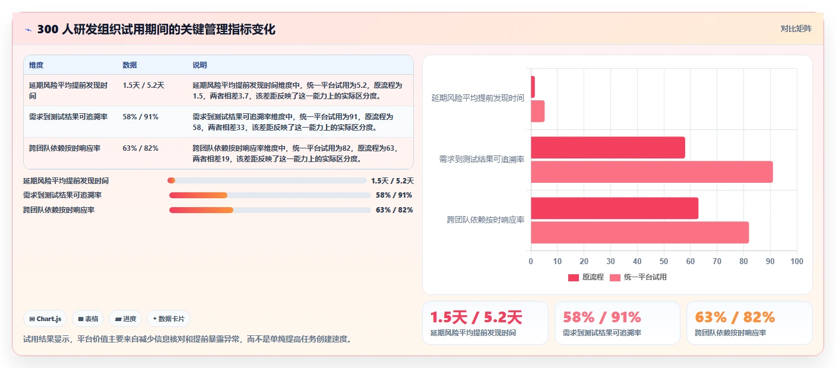Click the 1.5天 / 5.2天 value beside progress bar

coord(392,180)
